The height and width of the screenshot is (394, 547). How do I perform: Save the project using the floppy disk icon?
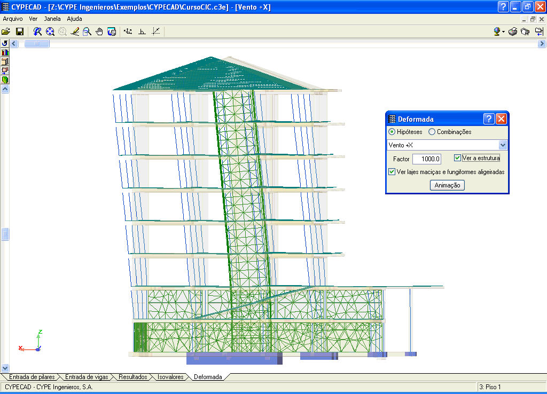pos(20,31)
